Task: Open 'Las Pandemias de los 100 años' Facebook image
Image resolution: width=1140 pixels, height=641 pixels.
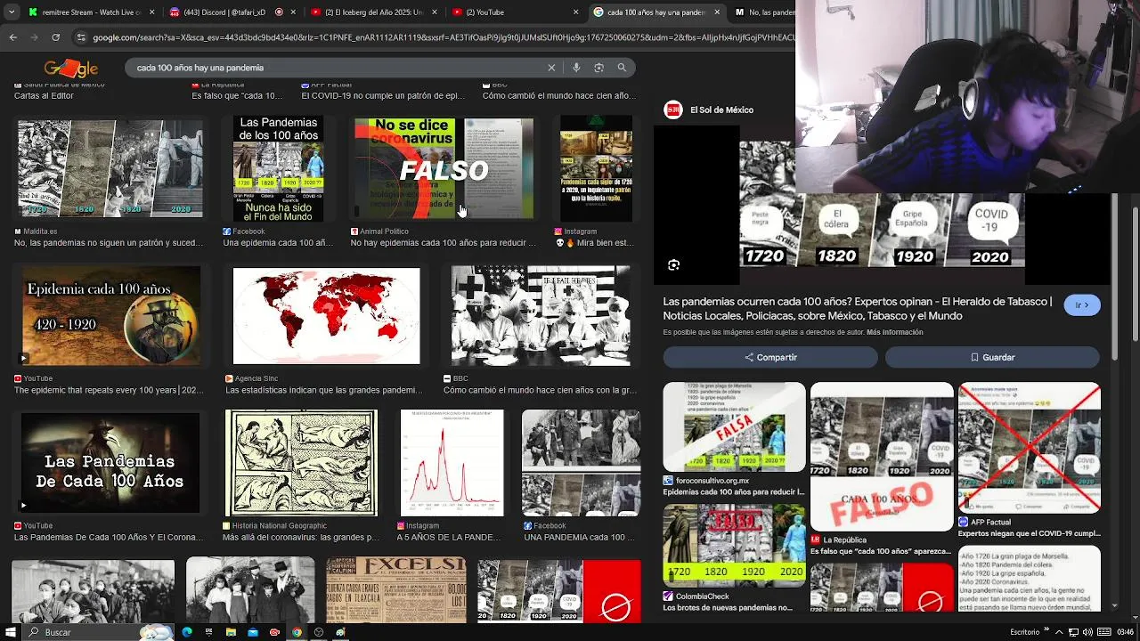Action: pos(278,167)
